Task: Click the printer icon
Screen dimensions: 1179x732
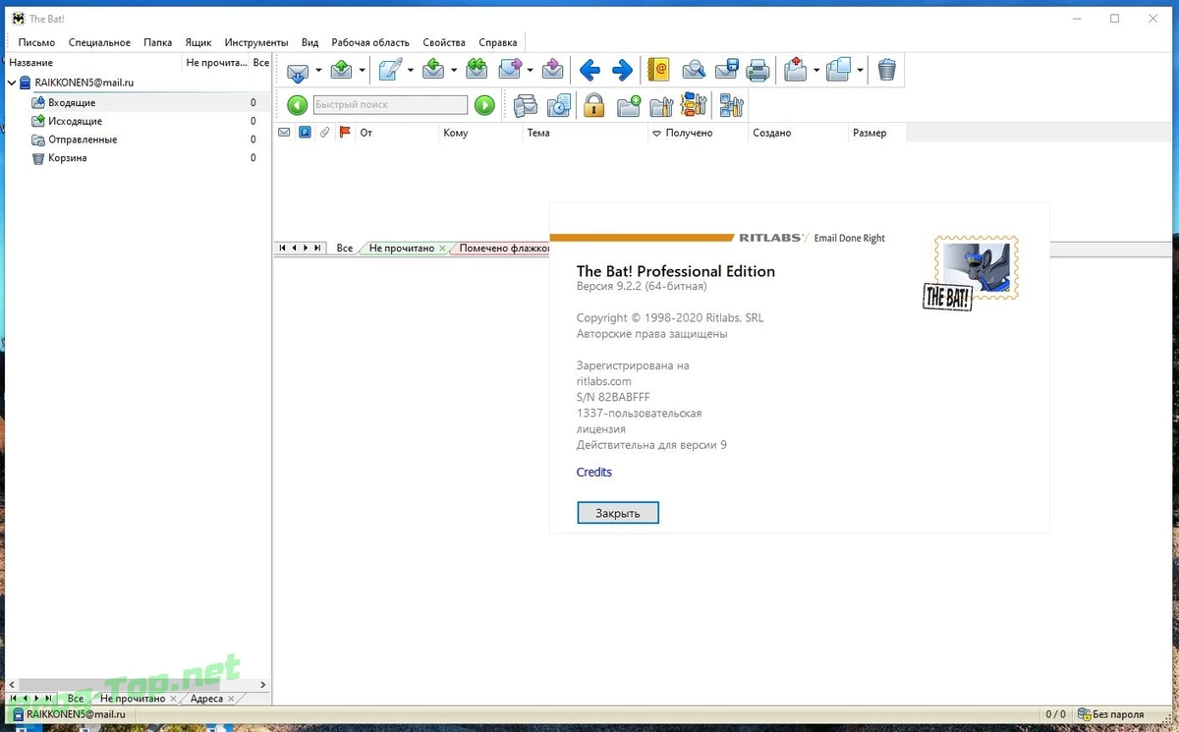Action: tap(758, 70)
